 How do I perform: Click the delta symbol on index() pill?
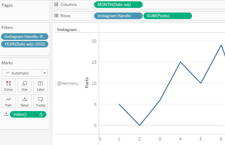[41, 114]
